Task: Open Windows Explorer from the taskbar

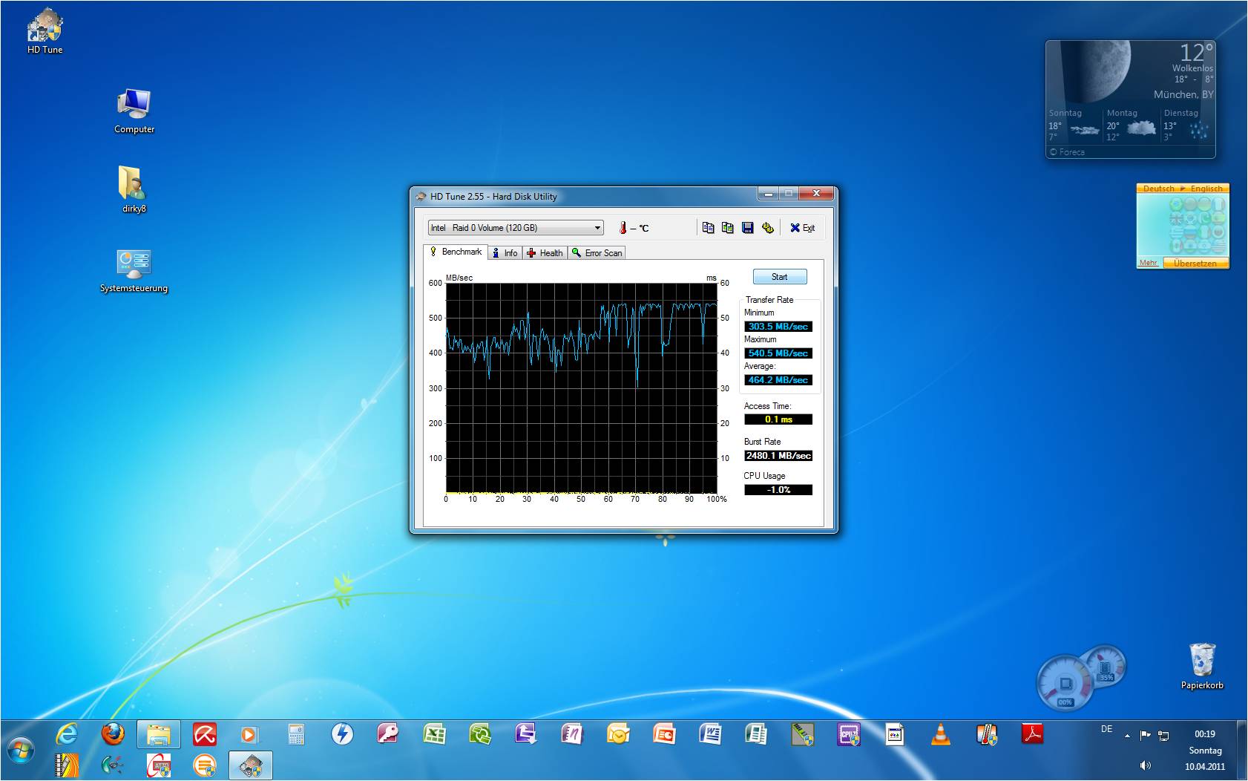Action: tap(159, 735)
